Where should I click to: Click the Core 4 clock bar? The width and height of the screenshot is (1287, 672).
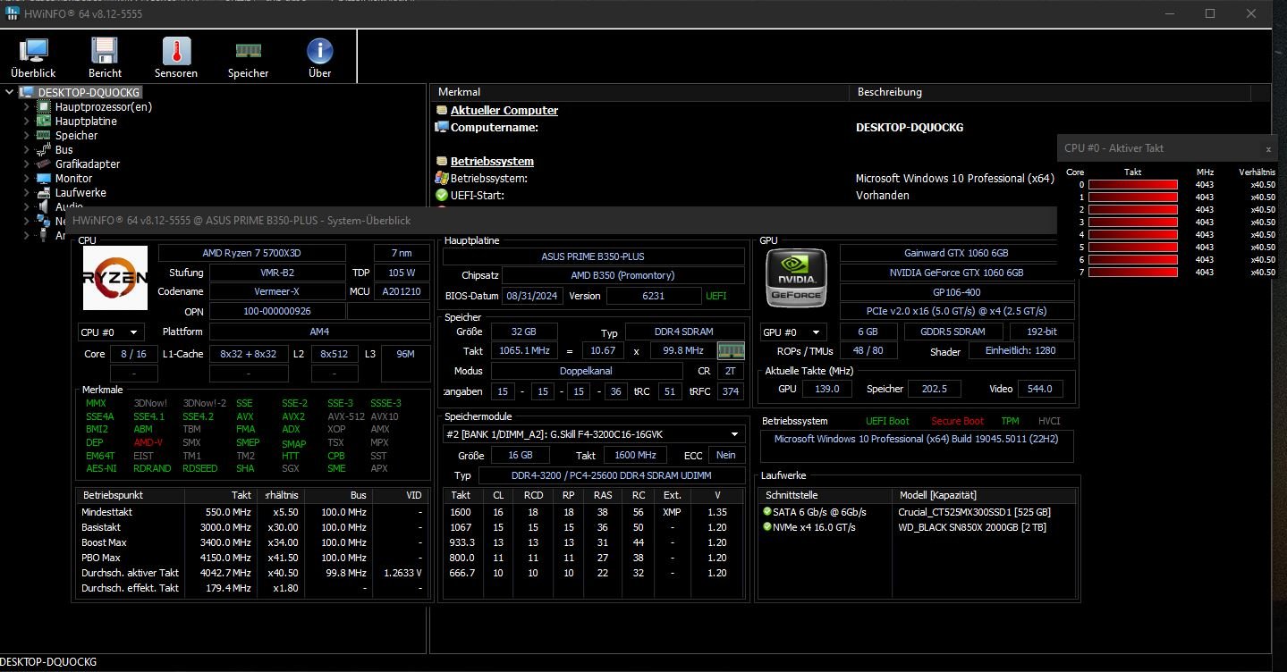click(1133, 235)
